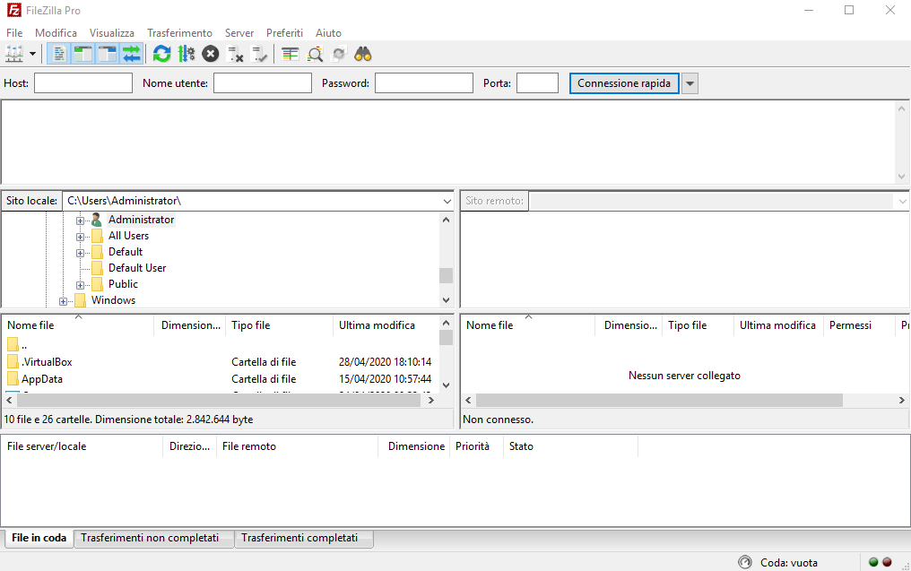Click the Porta input field
Image resolution: width=911 pixels, height=571 pixels.
click(x=537, y=83)
